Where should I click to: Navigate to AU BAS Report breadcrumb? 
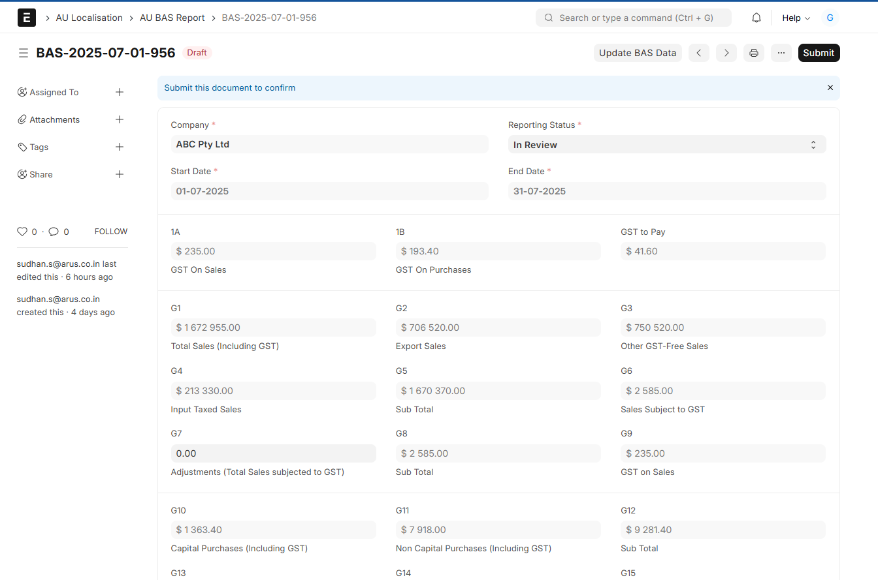[x=172, y=18]
